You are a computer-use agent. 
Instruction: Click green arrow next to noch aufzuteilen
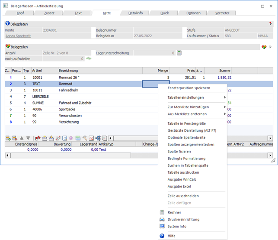(x=89, y=58)
